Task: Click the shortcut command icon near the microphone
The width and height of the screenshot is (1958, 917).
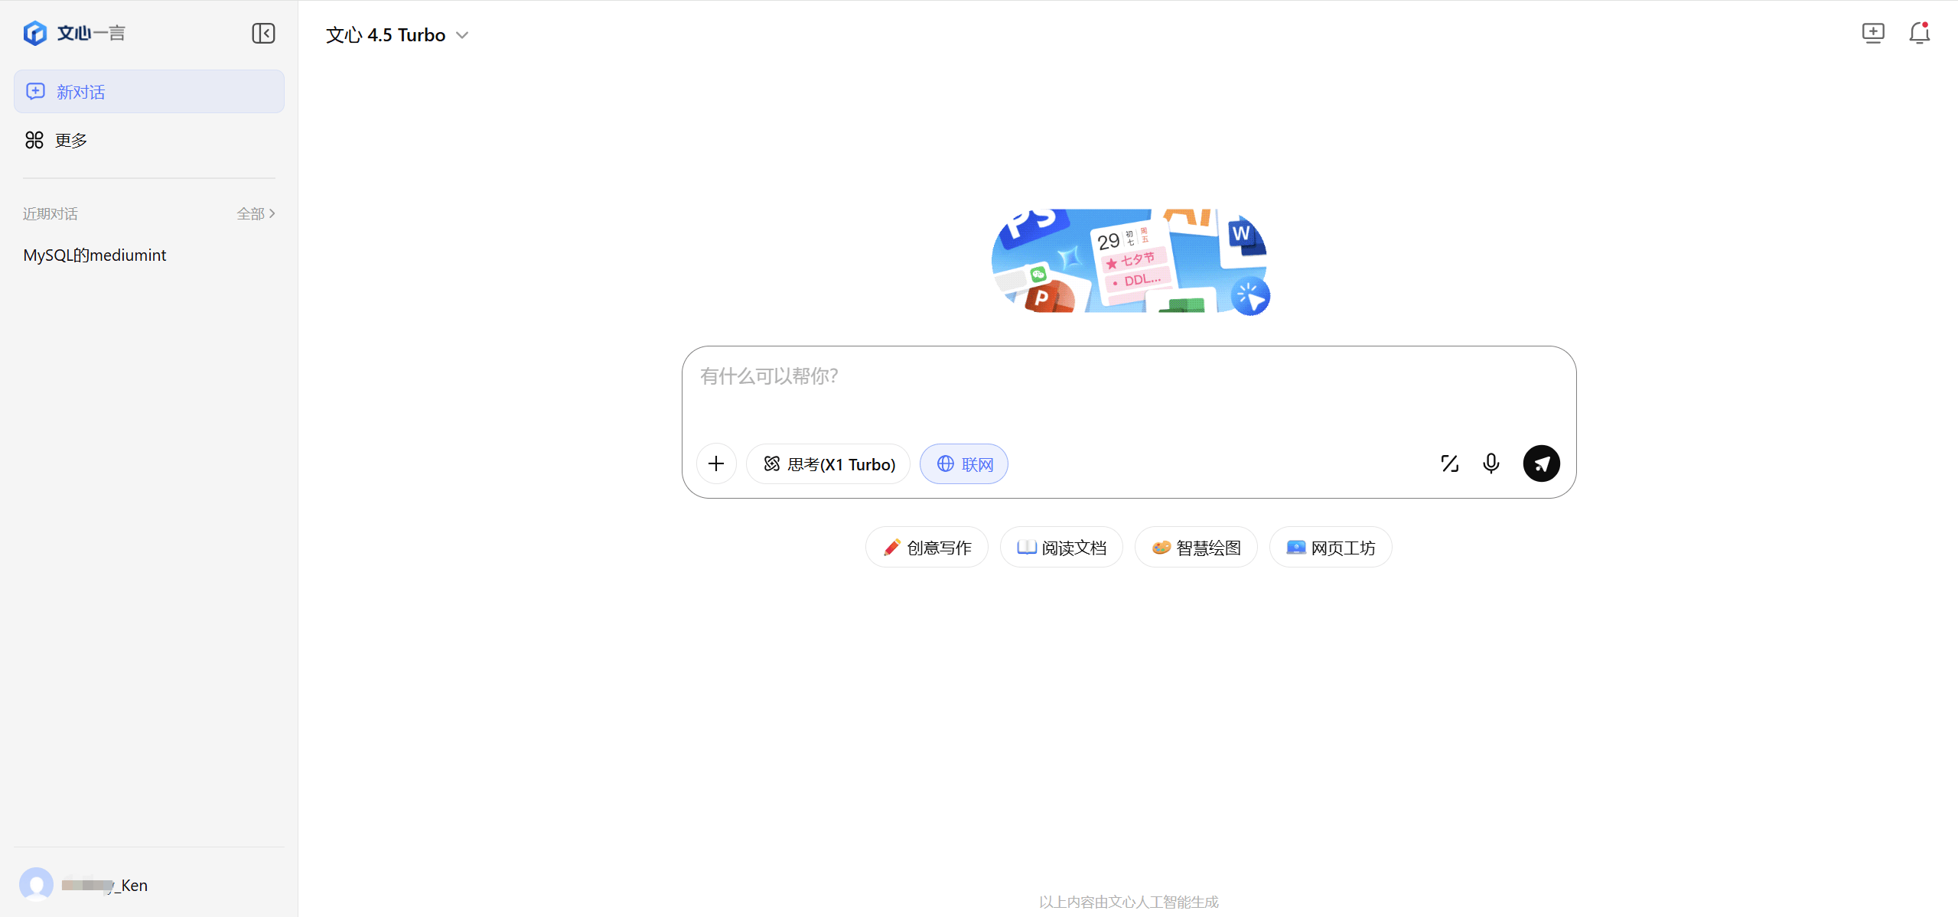Action: pos(1450,463)
